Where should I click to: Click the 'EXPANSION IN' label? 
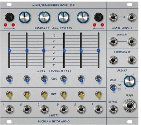pos(122,52)
